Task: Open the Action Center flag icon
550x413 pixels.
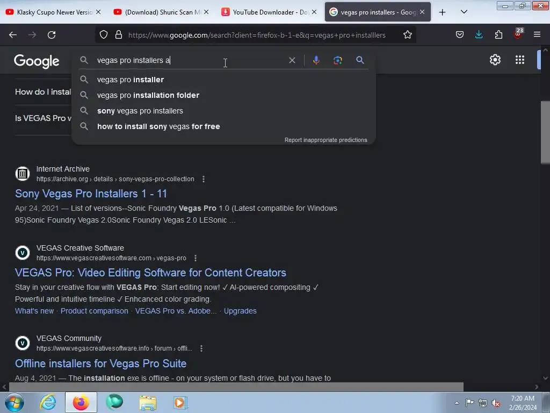Action: click(x=469, y=402)
